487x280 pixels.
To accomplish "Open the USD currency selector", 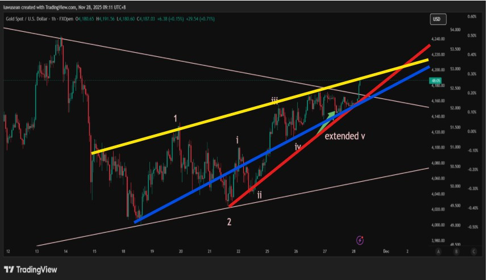I will [438, 19].
